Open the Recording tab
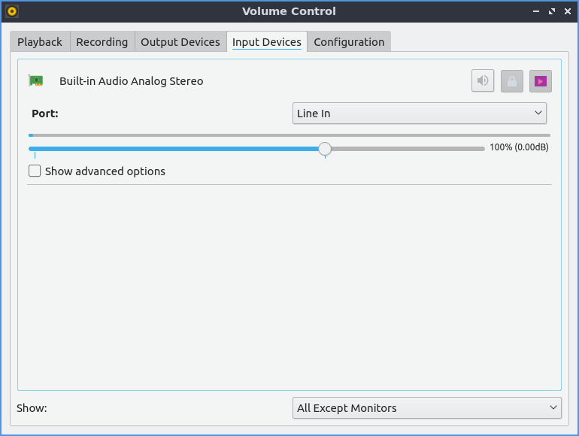This screenshot has width=579, height=436. click(102, 42)
